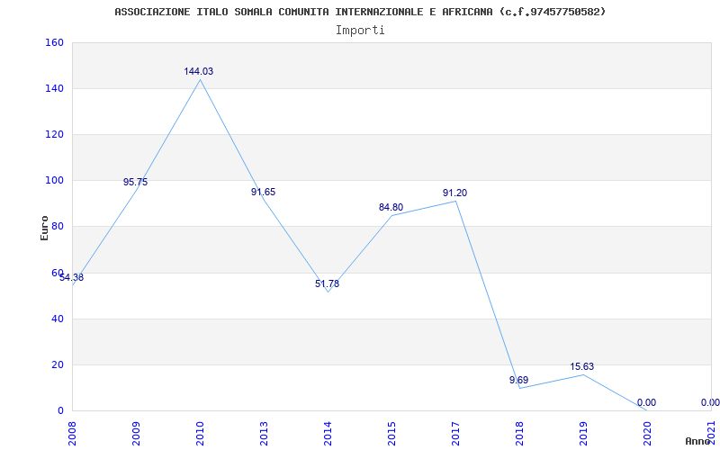Click the Importi subtitle
The width and height of the screenshot is (720, 450).
tap(360, 31)
